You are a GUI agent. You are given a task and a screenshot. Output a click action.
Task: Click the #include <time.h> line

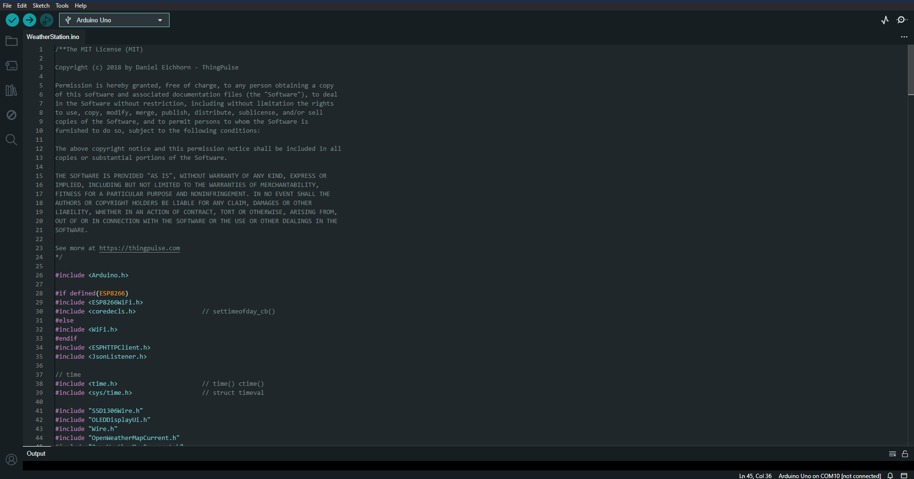tap(86, 384)
